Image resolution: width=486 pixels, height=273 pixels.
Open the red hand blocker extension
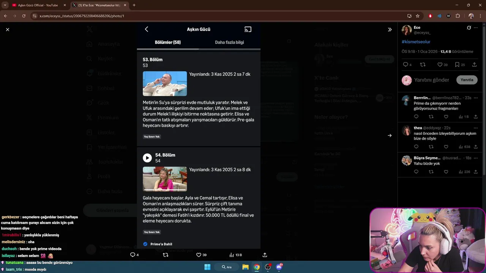click(x=430, y=16)
